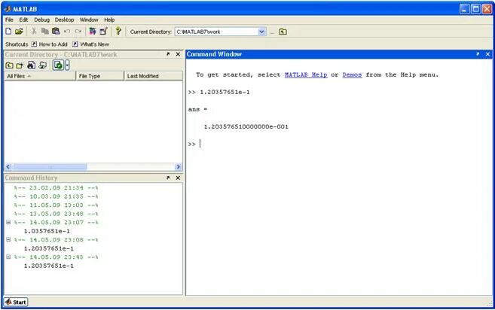Viewport: 495px width, 310px height.
Task: Go up one directory level from the toolbar
Action: [x=283, y=32]
